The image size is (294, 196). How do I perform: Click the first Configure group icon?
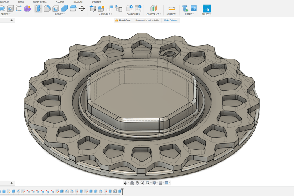(129, 8)
